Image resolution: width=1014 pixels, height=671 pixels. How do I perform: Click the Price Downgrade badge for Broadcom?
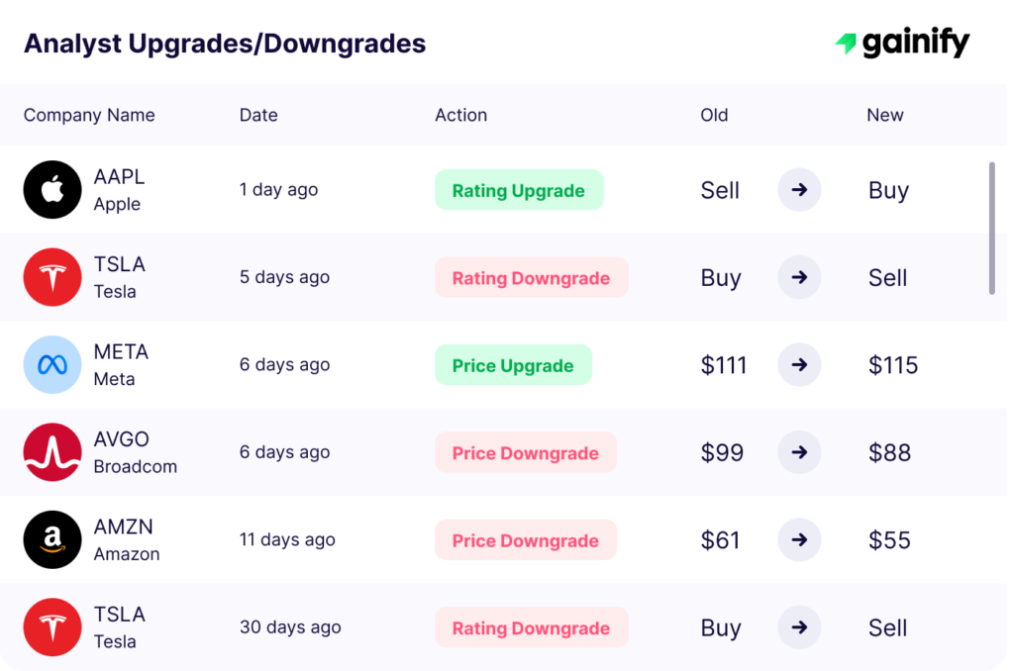click(x=525, y=452)
